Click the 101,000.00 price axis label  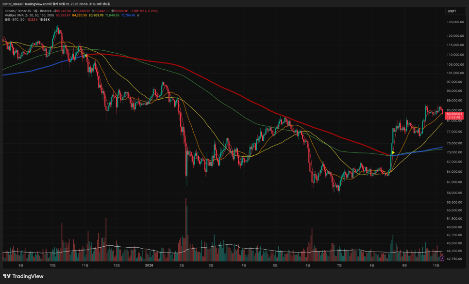click(455, 73)
